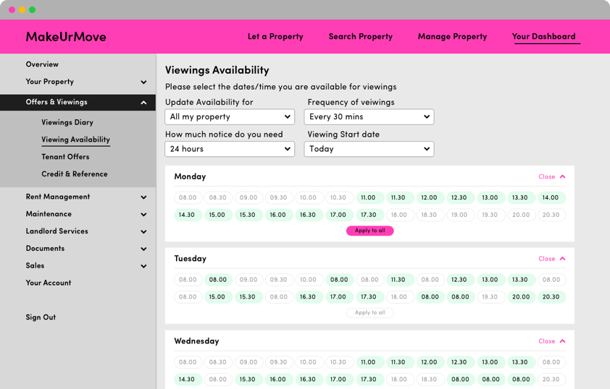Click Sign Out in sidebar
The image size is (610, 389).
coord(41,317)
